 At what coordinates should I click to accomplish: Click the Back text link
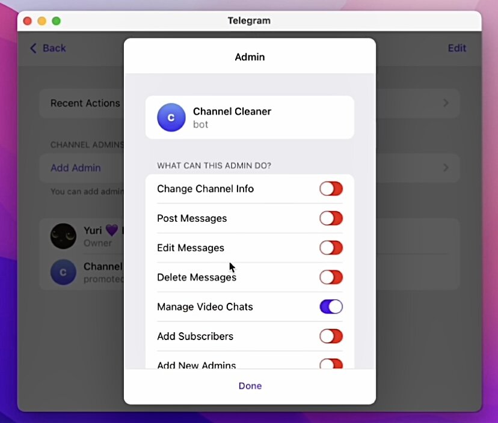tap(54, 48)
